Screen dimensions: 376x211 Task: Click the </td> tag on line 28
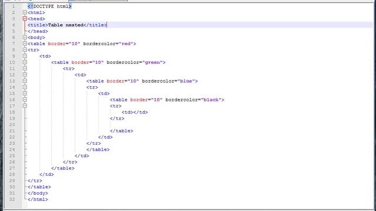[x=46, y=174]
